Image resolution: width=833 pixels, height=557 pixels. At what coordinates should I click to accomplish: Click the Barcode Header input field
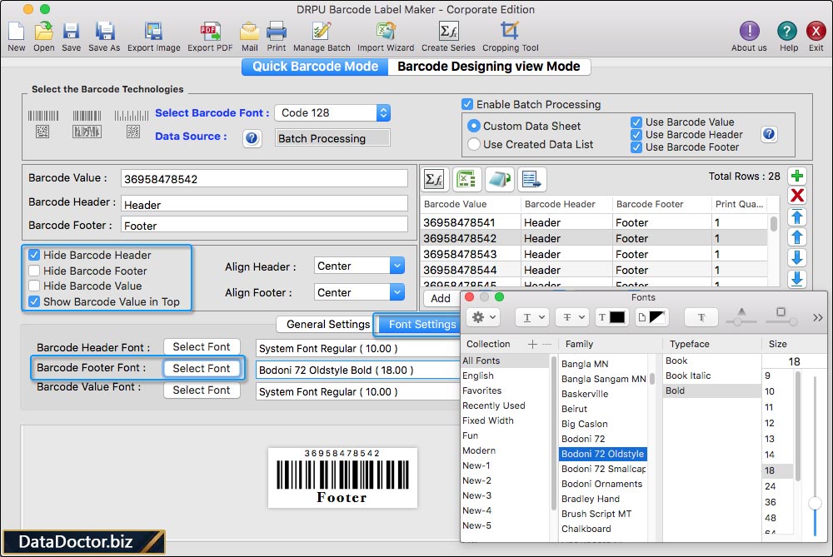pos(264,204)
